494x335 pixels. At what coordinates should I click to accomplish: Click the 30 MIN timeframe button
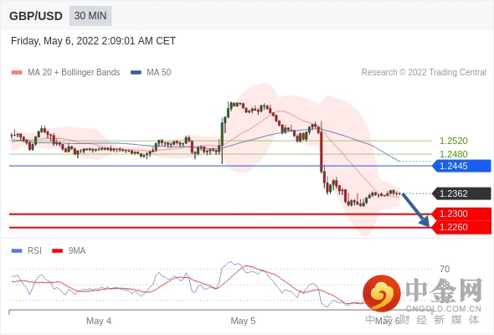(x=90, y=16)
